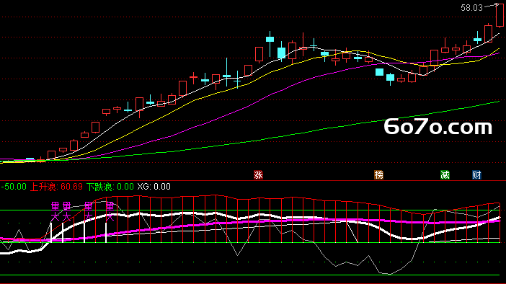The height and width of the screenshot is (284, 506).
Task: Click the 6o7o.com watermark link
Action: point(438,127)
